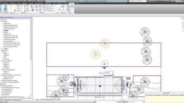The height and width of the screenshot is (103, 184).
Task: Collapse the Floor Plans tree node
Action: (0, 22)
